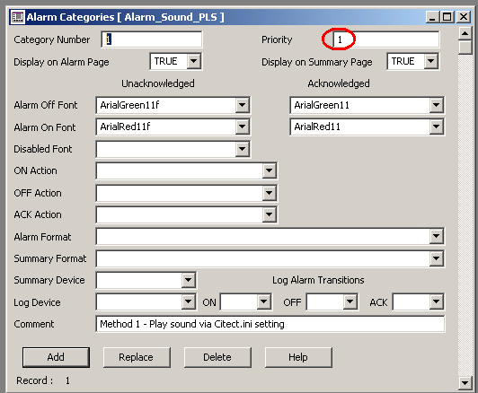Click the 'Alarm Off Font' label
The height and width of the screenshot is (393, 478).
[46, 105]
